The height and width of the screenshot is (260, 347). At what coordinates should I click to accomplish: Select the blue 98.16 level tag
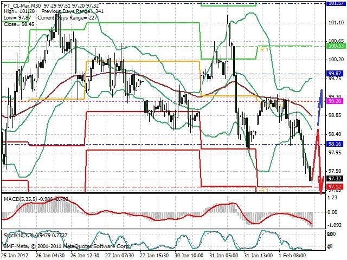coord(335,144)
